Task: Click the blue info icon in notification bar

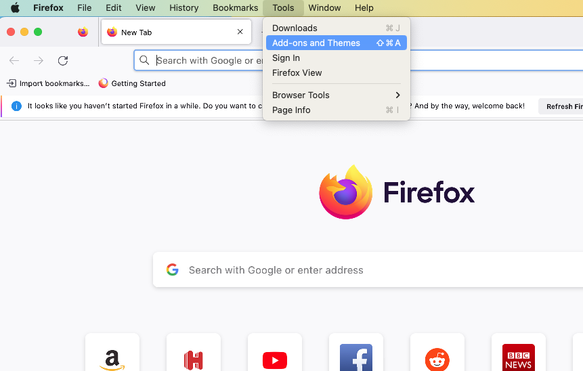Action: [16, 106]
